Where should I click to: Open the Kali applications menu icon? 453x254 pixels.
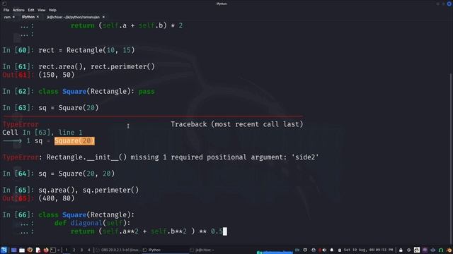(x=4, y=250)
